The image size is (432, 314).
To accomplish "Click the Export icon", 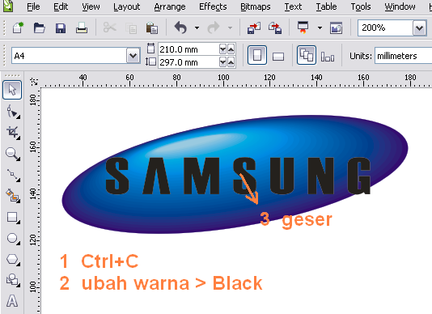I will (x=275, y=28).
